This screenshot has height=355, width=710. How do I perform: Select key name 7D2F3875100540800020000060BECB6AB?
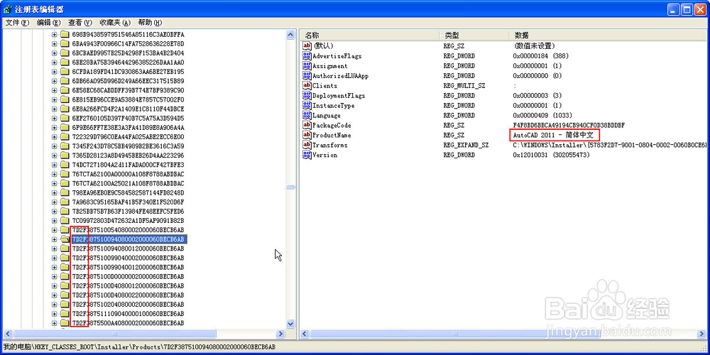(x=128, y=230)
